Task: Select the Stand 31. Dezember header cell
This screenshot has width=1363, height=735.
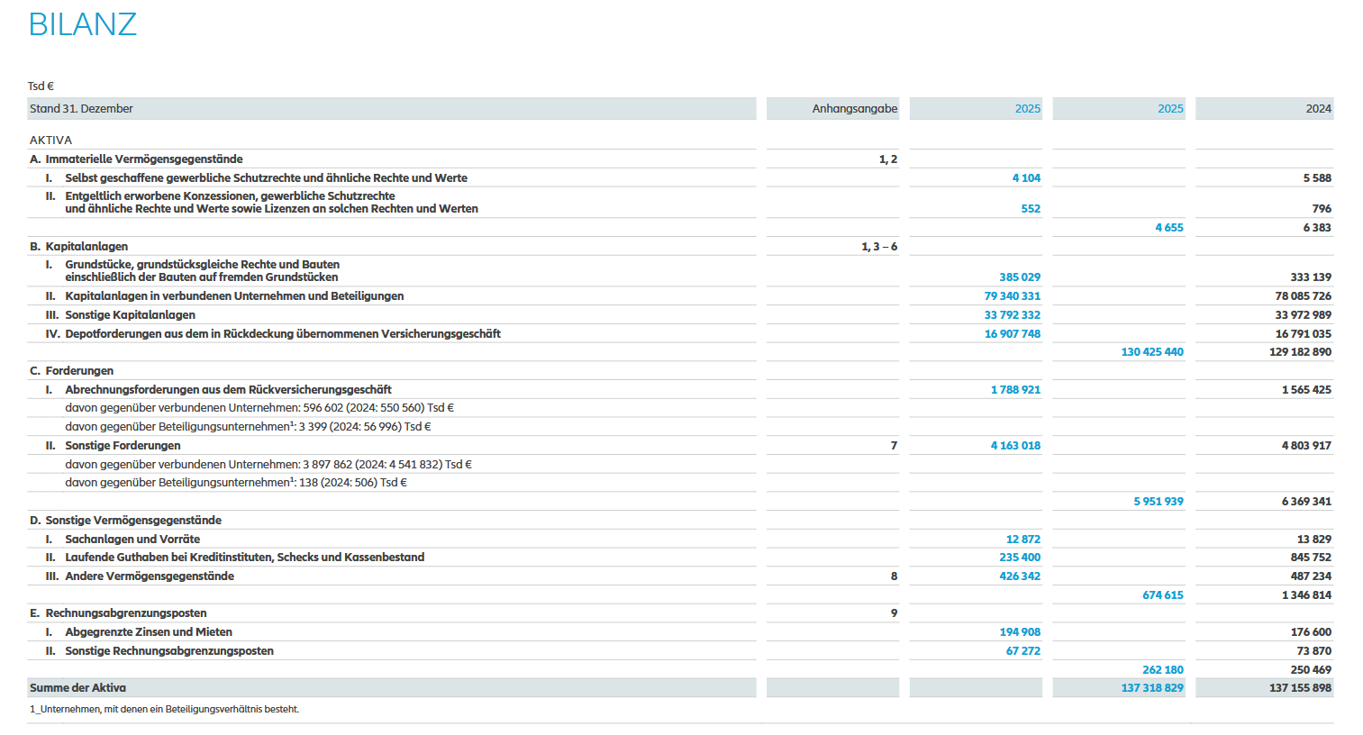Action: tap(81, 108)
